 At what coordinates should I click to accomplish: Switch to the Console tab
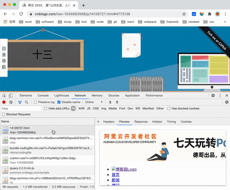click(43, 95)
